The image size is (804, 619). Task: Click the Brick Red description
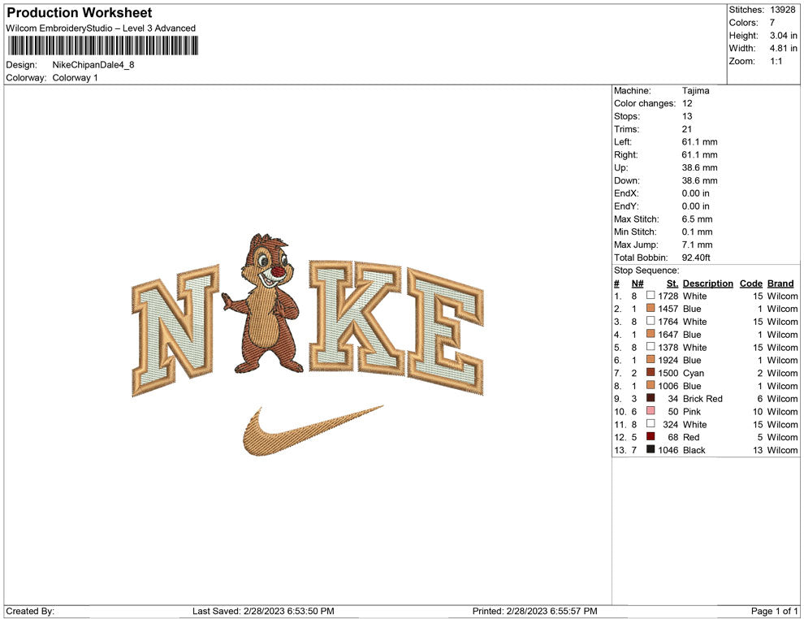click(702, 399)
